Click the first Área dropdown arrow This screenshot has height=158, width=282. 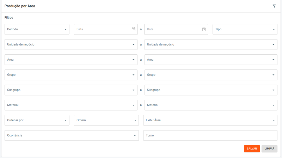(x=134, y=60)
